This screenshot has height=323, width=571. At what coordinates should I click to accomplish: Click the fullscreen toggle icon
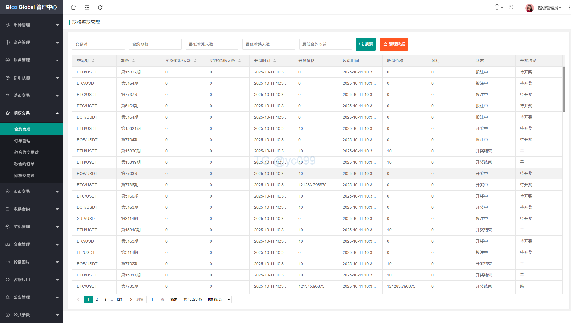tap(511, 8)
